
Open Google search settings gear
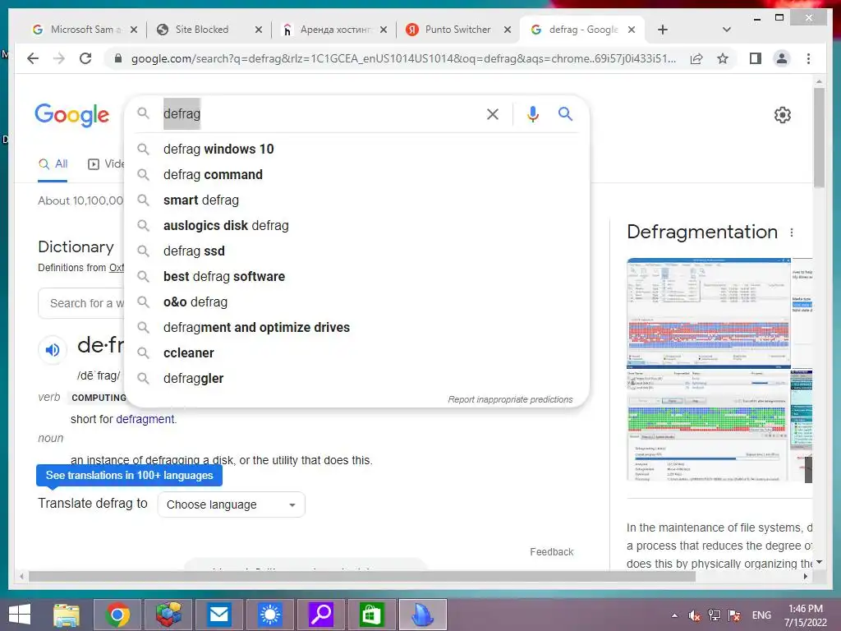click(x=783, y=115)
